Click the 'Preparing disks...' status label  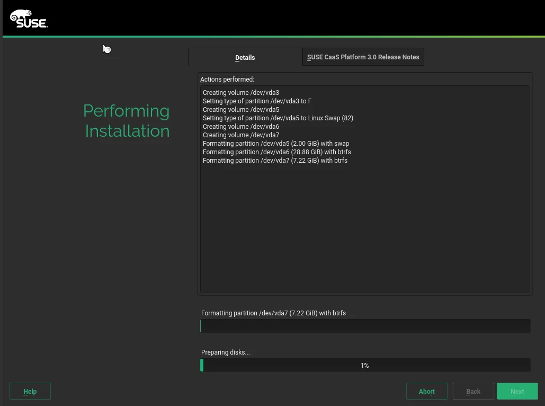point(225,352)
